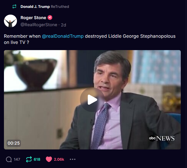Screen dimensions: 187x168
Task: Open Roger Stone's profile avatar
Action: [10, 21]
